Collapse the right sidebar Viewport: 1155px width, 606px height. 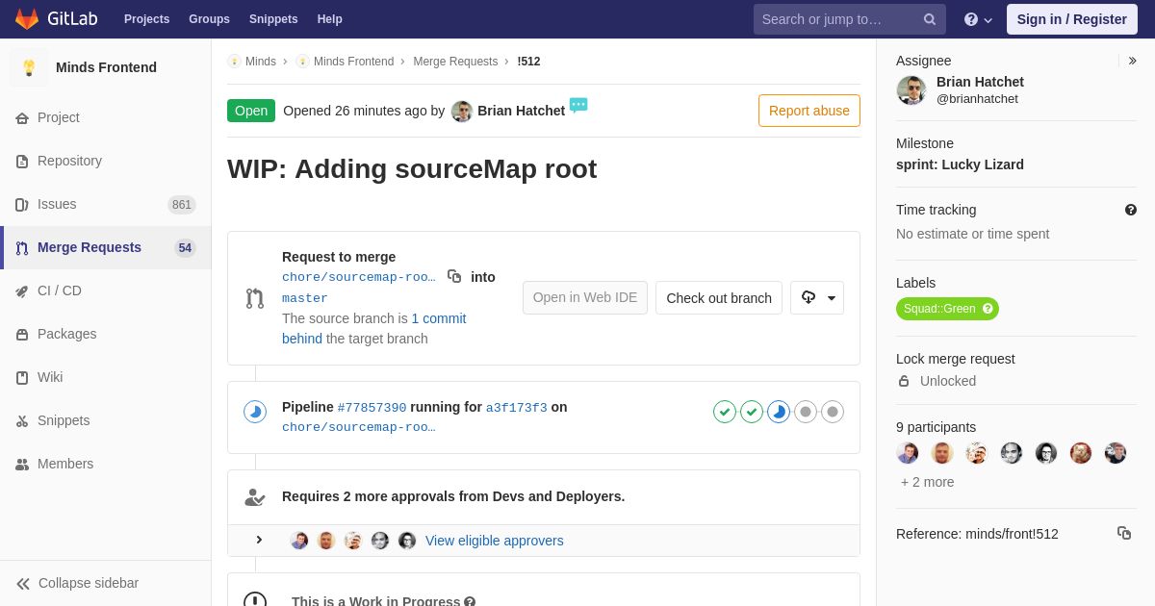(x=1132, y=61)
